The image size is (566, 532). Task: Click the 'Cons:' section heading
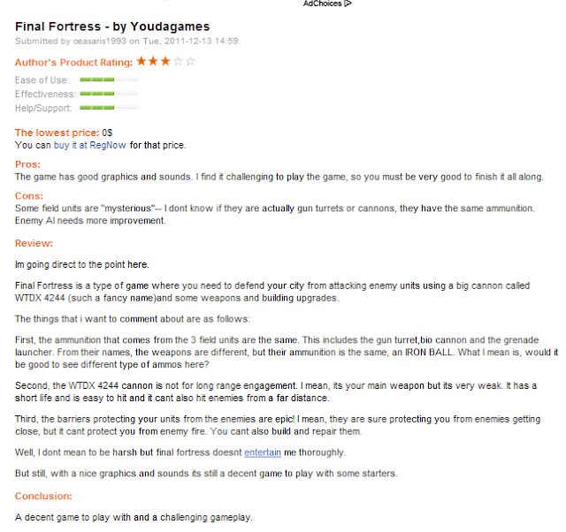(29, 196)
